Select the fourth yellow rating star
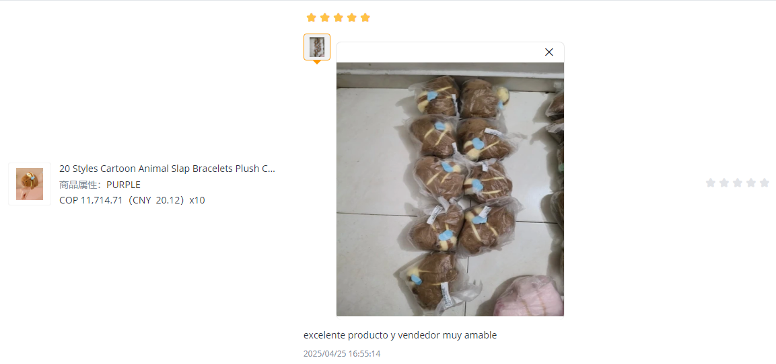 [x=352, y=17]
